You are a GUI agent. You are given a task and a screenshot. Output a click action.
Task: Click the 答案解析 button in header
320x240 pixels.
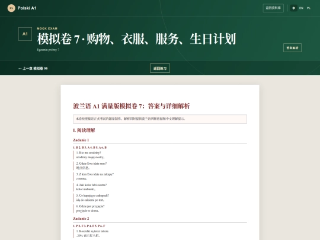click(292, 48)
